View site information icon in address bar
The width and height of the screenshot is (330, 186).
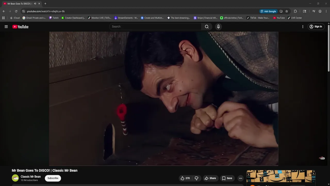[x=23, y=11]
